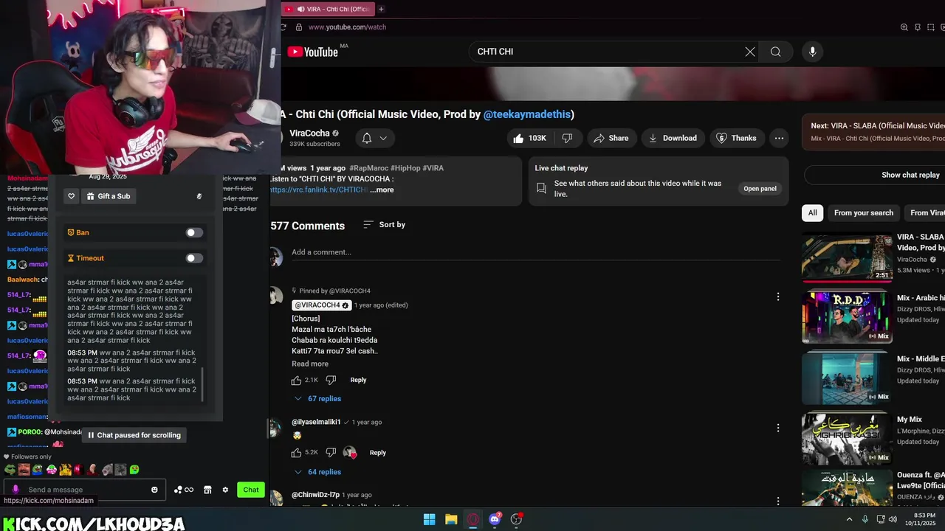
Task: Open options menu for pinned comment
Action: (777, 296)
